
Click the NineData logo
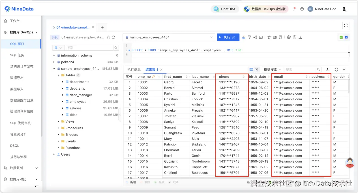(x=19, y=9)
